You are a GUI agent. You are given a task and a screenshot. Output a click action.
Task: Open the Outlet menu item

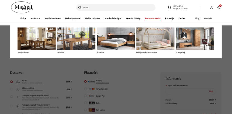[x=182, y=18]
